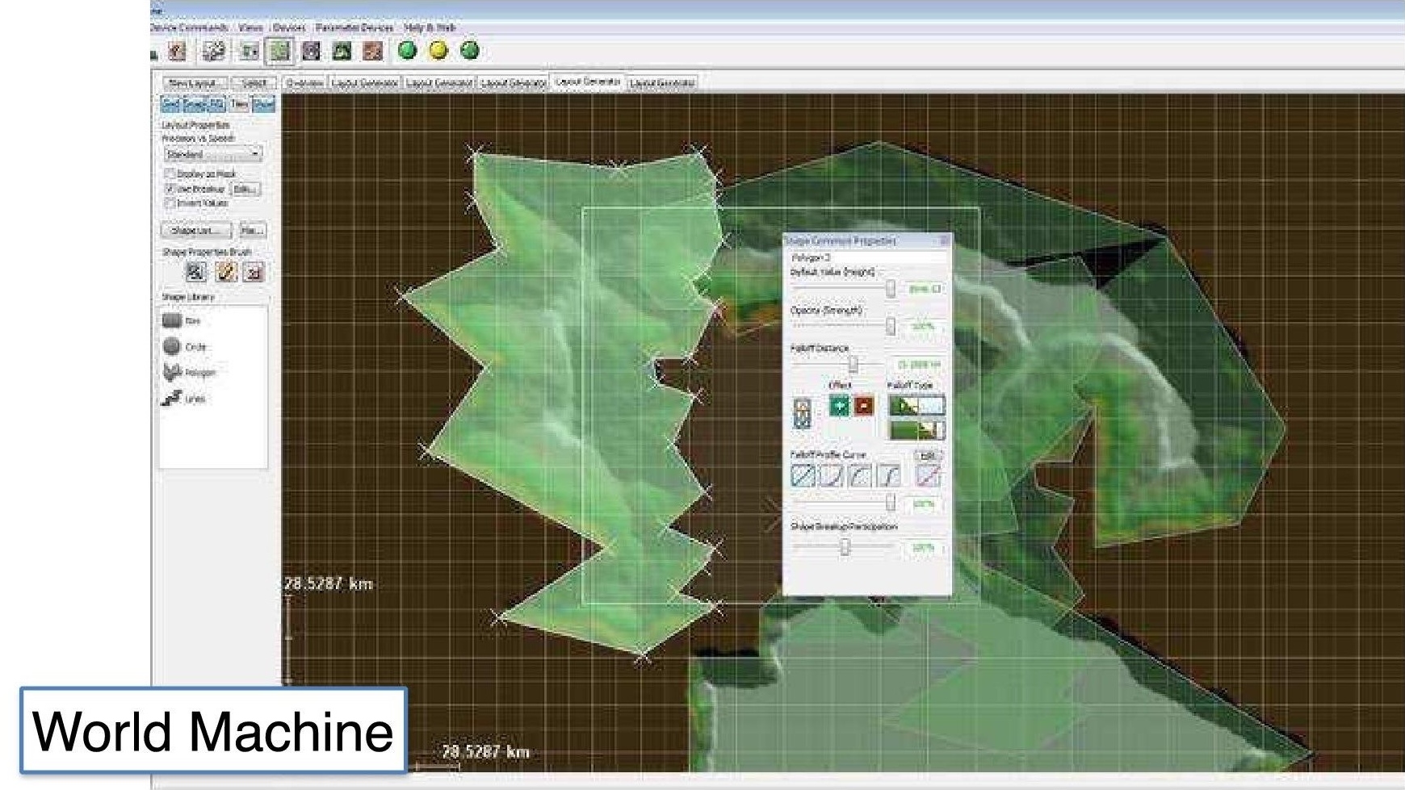Toggle the Tiles display button

click(x=239, y=104)
